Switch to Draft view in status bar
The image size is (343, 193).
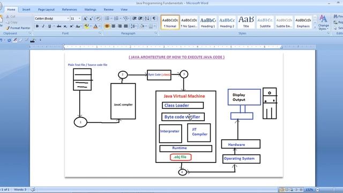(x=301, y=189)
